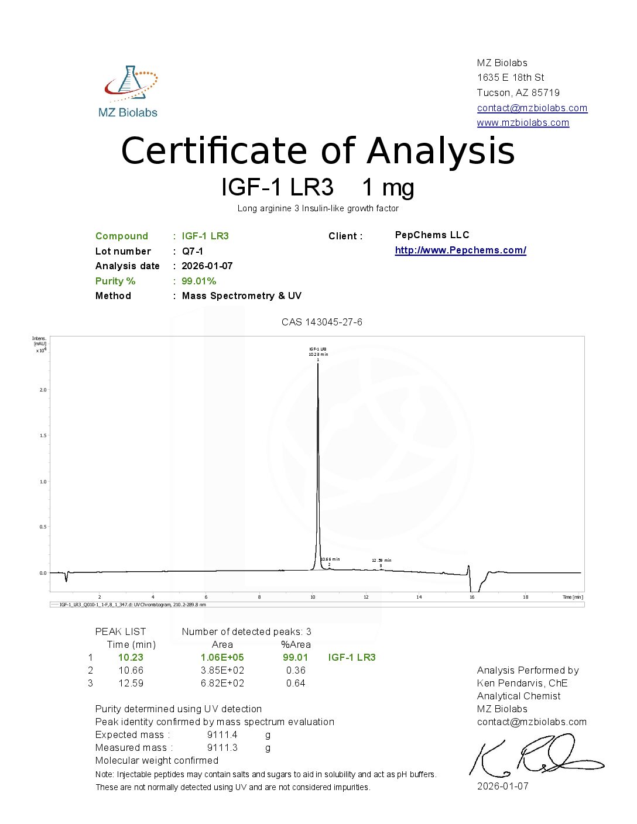The width and height of the screenshot is (637, 824).
Task: Click the lot number value Q7-1
Action: click(192, 251)
